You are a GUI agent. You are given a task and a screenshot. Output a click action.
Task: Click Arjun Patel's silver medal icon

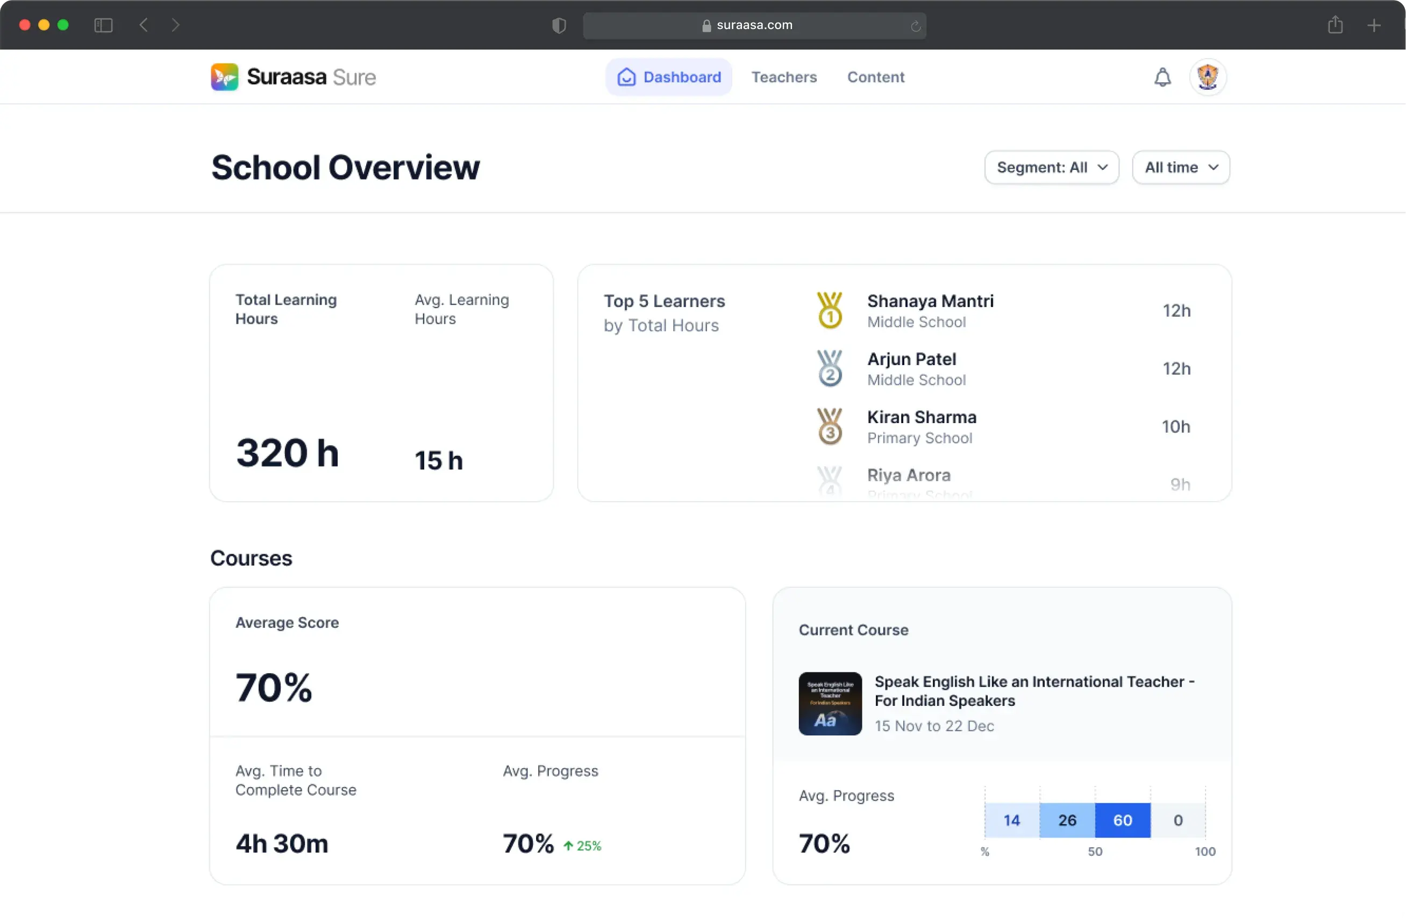pyautogui.click(x=830, y=367)
